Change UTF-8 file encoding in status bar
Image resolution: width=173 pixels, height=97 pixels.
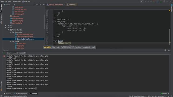[154, 96]
